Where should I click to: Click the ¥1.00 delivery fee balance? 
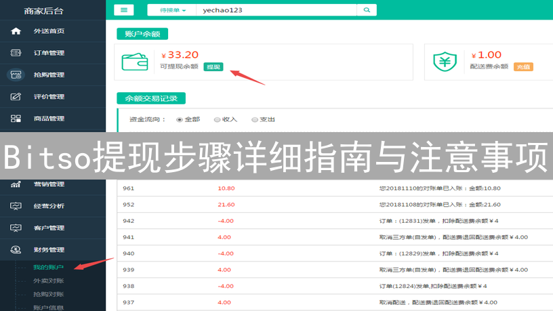click(x=487, y=55)
